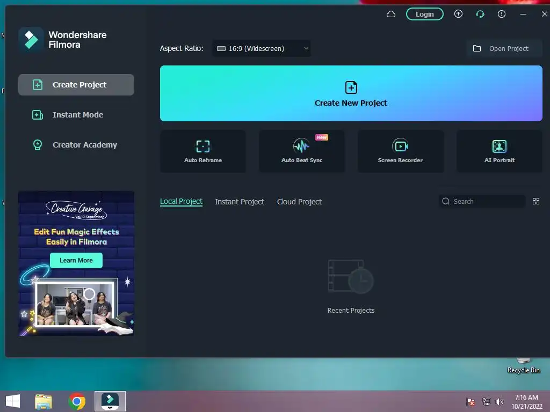Open the cloud storage icon
Image resolution: width=550 pixels, height=412 pixels.
click(391, 14)
